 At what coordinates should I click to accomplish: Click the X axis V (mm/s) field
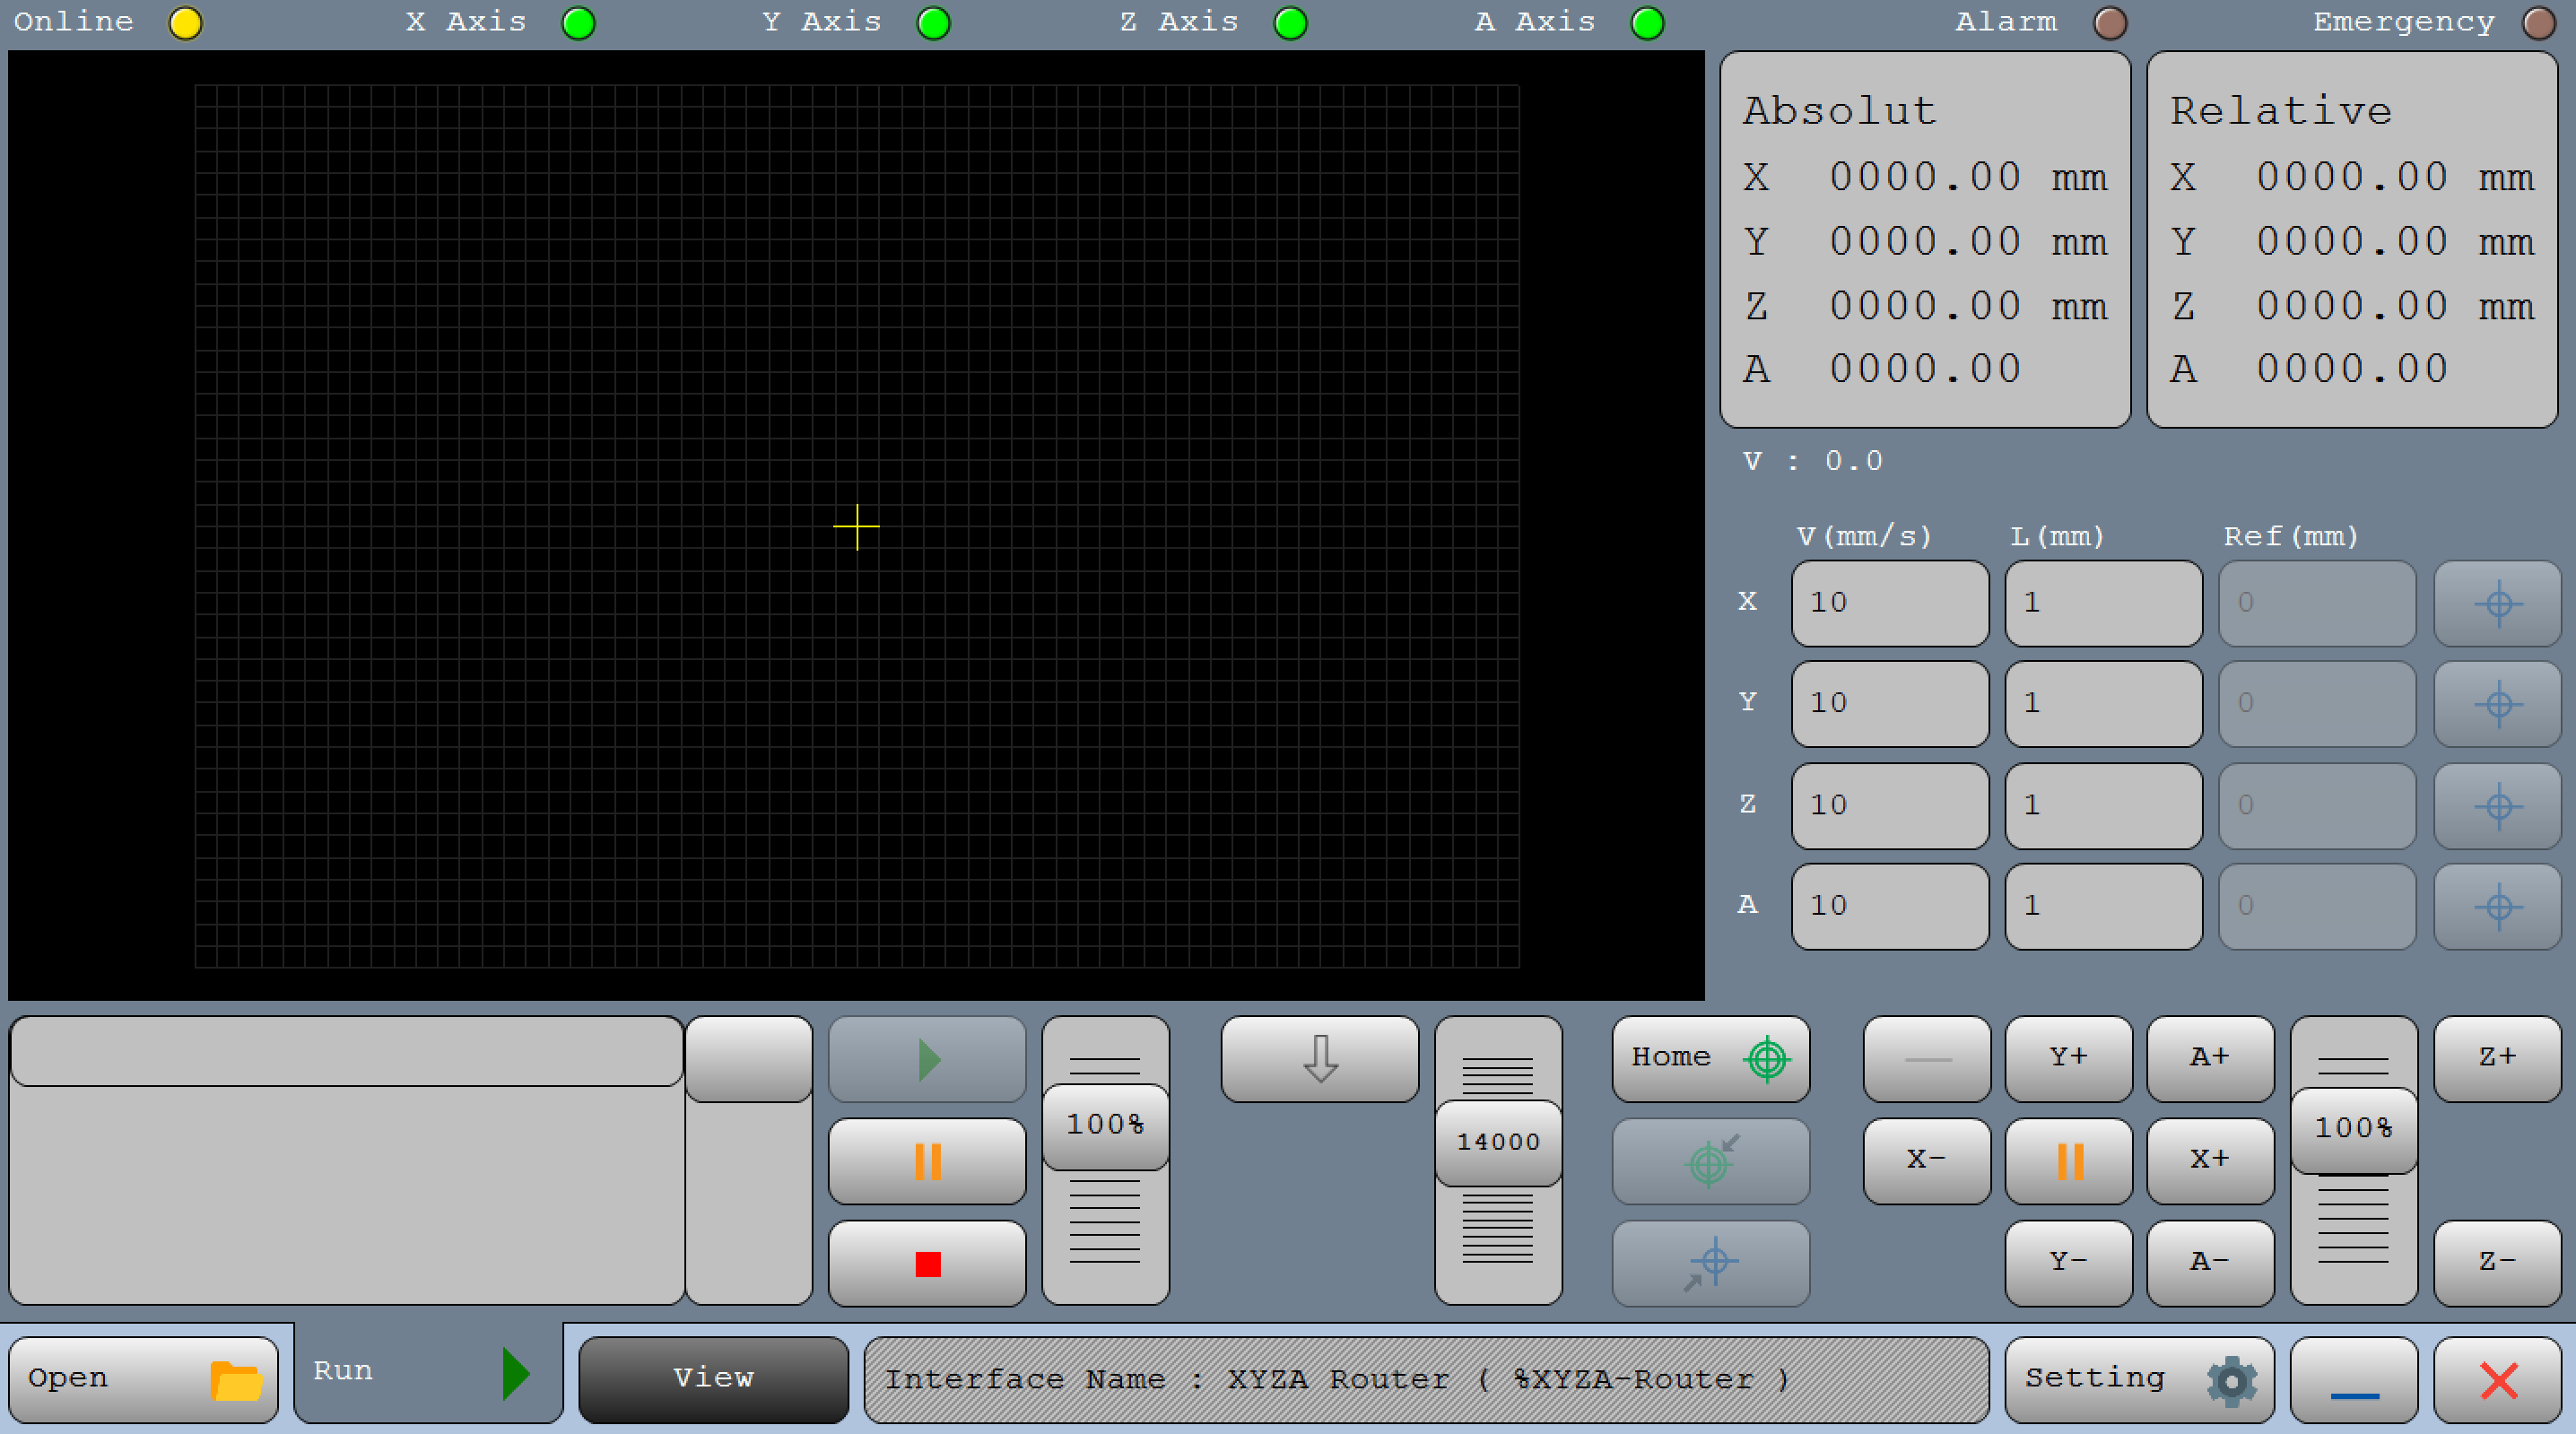pyautogui.click(x=1889, y=603)
